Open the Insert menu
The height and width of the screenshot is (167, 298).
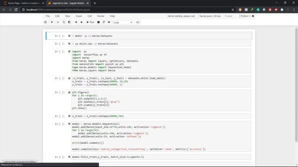(79, 16)
